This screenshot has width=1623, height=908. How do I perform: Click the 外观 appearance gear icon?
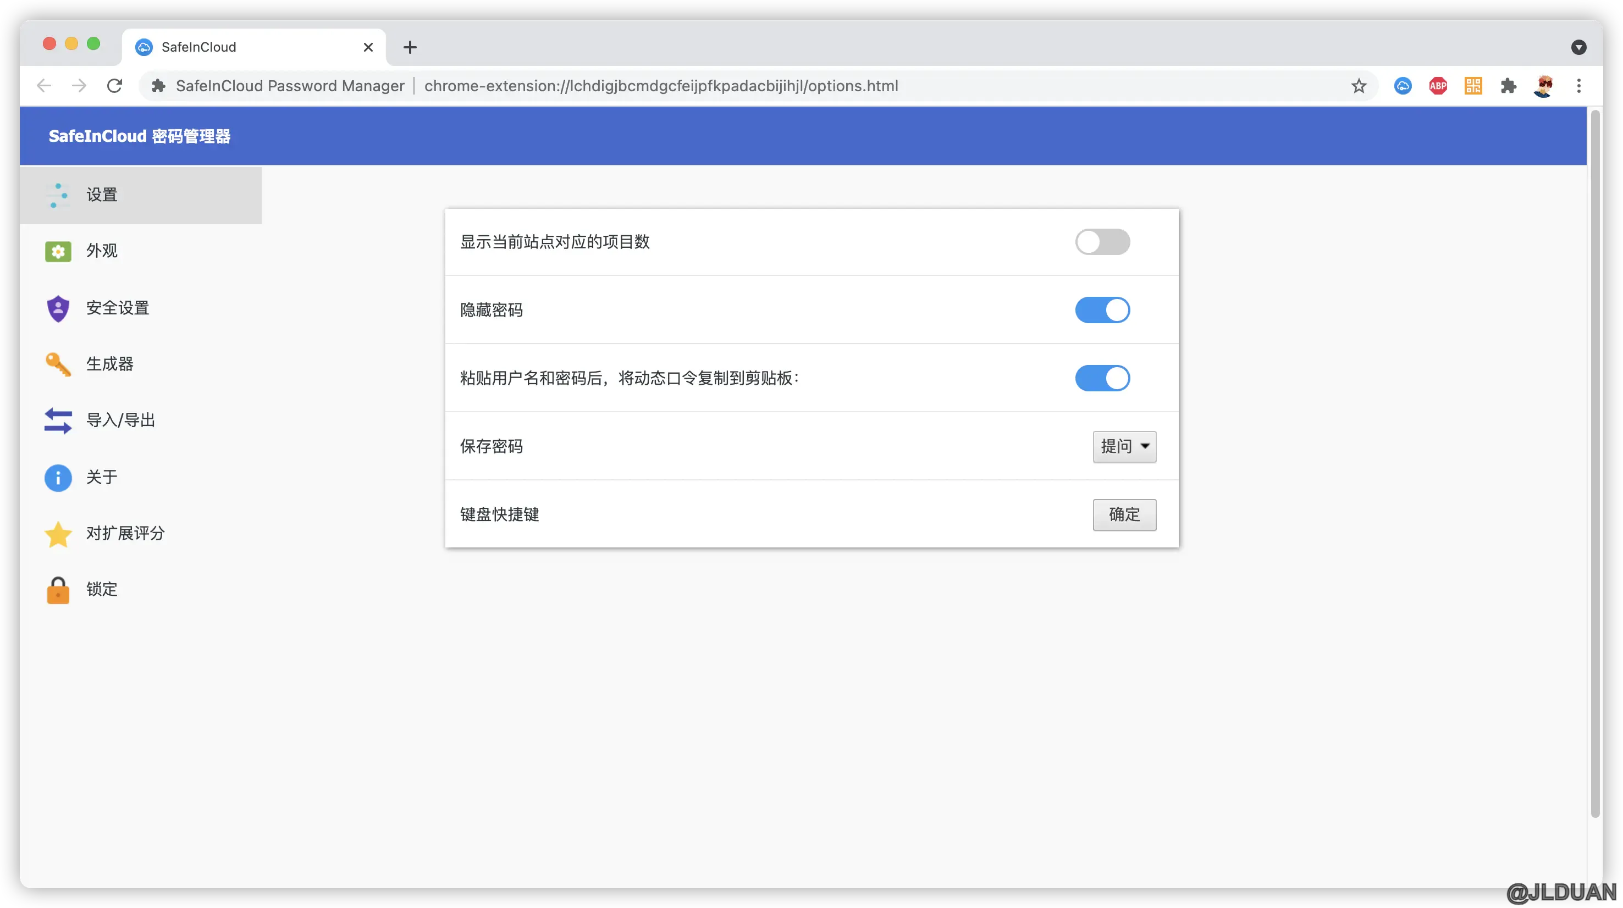coord(58,251)
